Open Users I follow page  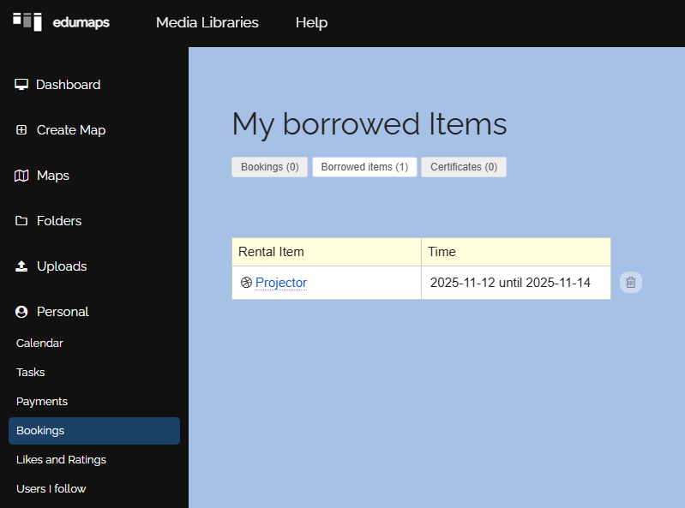51,488
